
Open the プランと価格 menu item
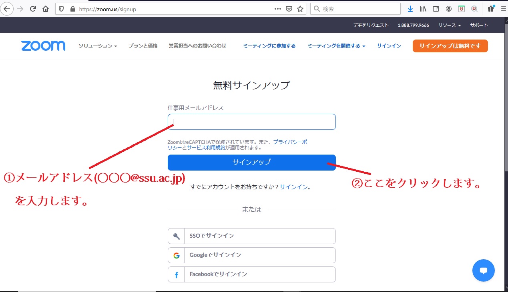tap(143, 46)
